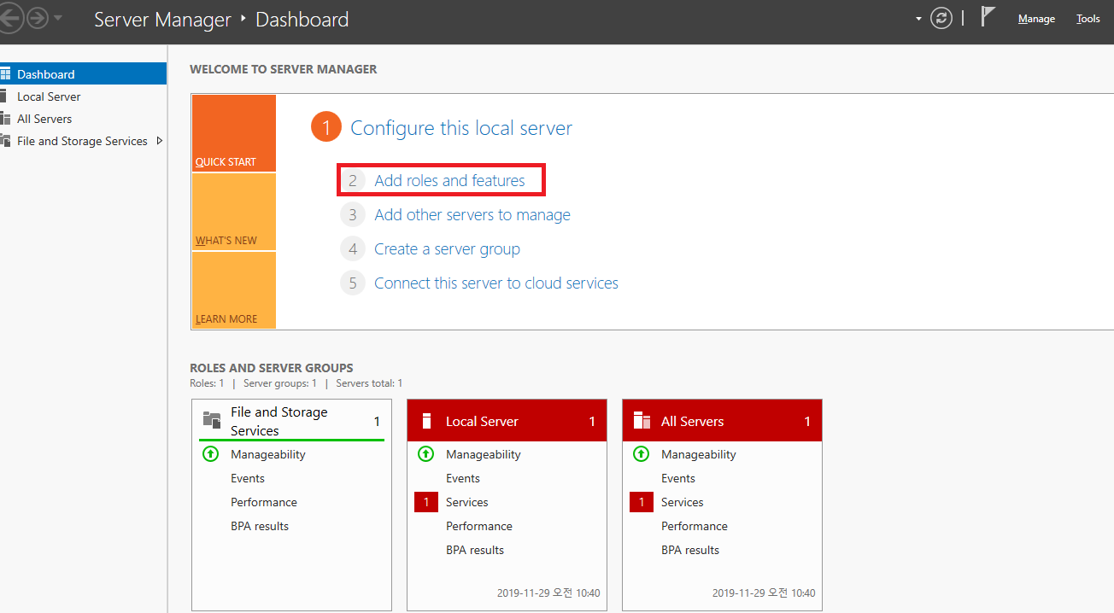This screenshot has width=1114, height=613.
Task: Open Events in Local Server tile
Action: click(463, 478)
